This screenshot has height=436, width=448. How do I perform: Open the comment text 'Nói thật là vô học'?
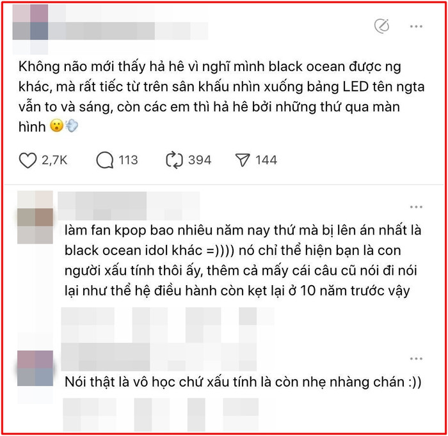(243, 382)
